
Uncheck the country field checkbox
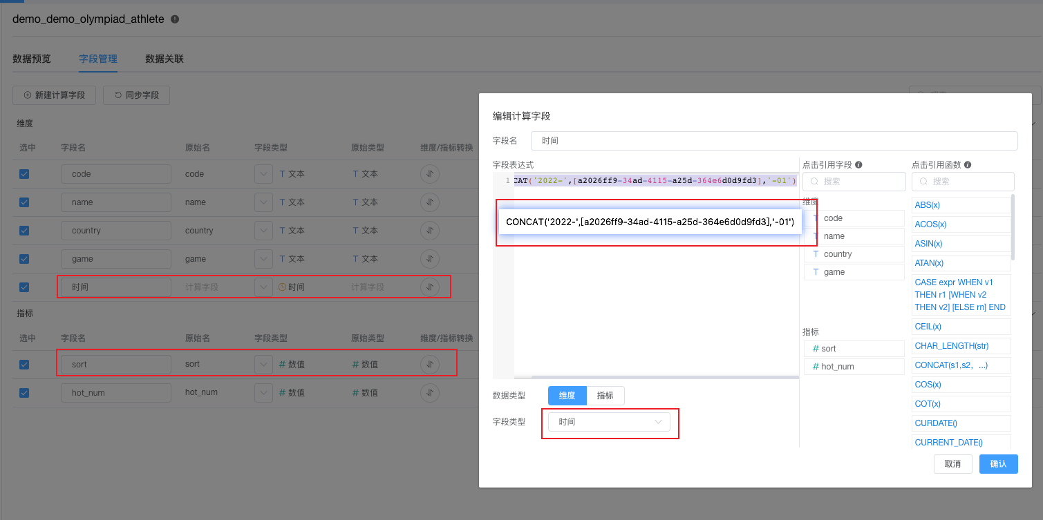(24, 230)
